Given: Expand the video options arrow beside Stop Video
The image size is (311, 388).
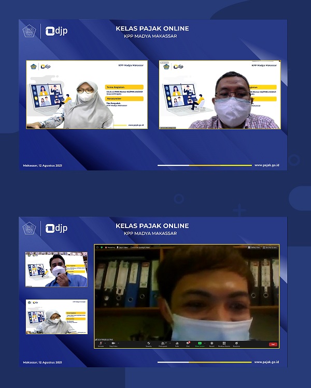Looking at the screenshot, I should point(118,342).
